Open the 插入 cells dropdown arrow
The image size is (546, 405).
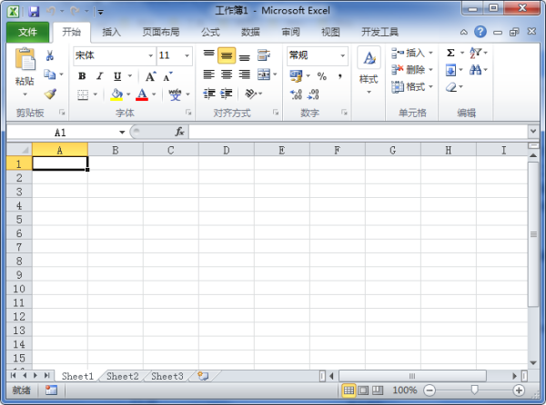pyautogui.click(x=430, y=53)
